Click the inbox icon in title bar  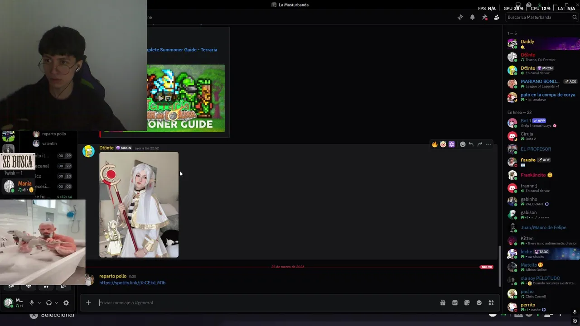click(518, 5)
